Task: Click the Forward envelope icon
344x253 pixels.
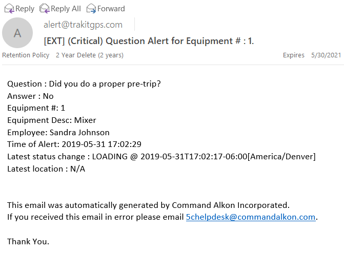Action: (91, 9)
